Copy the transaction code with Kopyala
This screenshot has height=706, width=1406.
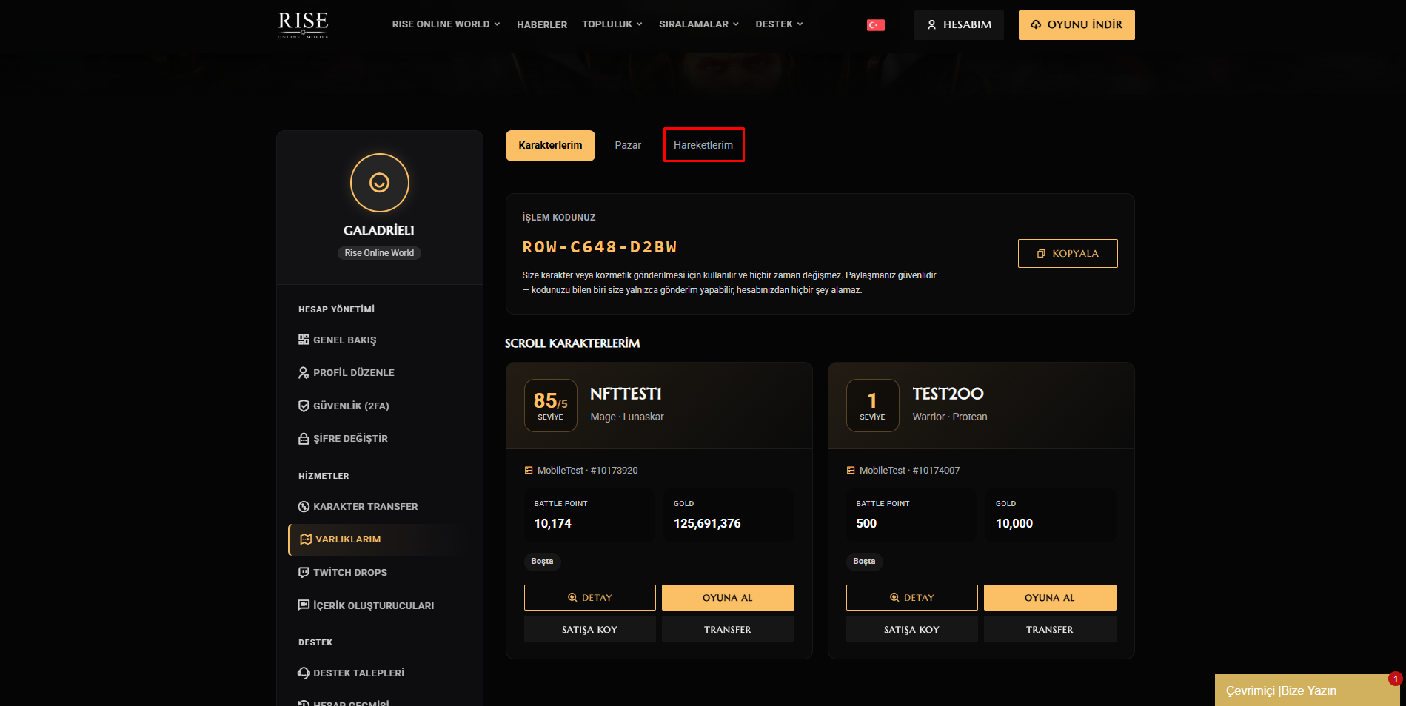[1068, 253]
